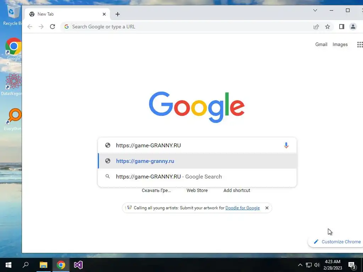Open the Windows Start menu
Screen dimensions: 363x272
pyautogui.click(x=9, y=265)
